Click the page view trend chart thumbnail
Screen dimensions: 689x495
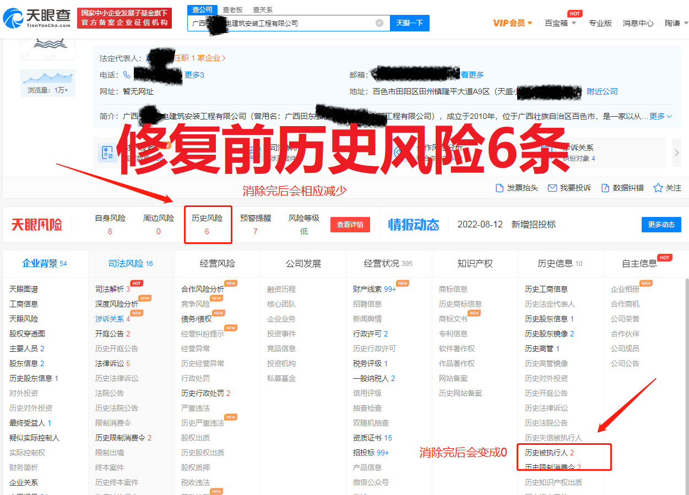click(47, 78)
